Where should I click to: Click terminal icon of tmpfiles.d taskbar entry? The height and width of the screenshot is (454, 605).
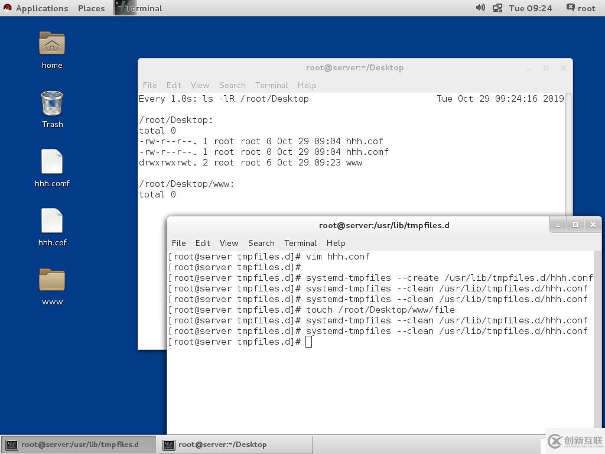click(x=12, y=445)
